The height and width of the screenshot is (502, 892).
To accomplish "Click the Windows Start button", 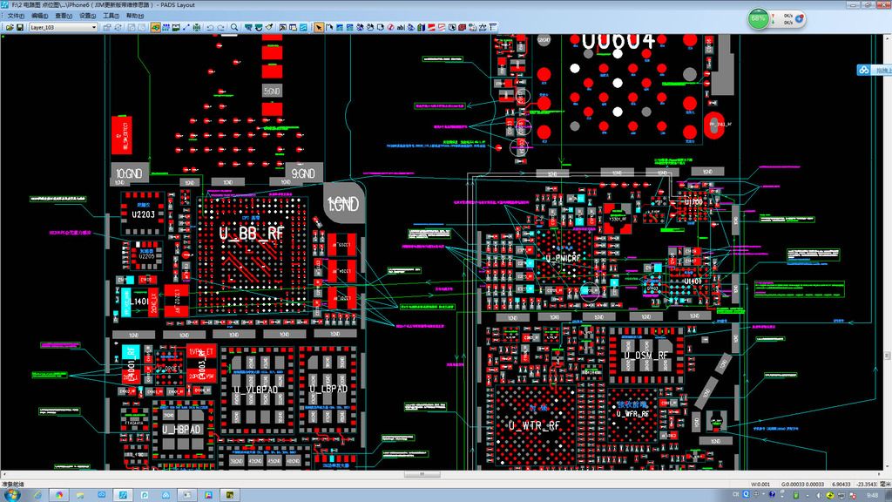I will click(x=12, y=495).
